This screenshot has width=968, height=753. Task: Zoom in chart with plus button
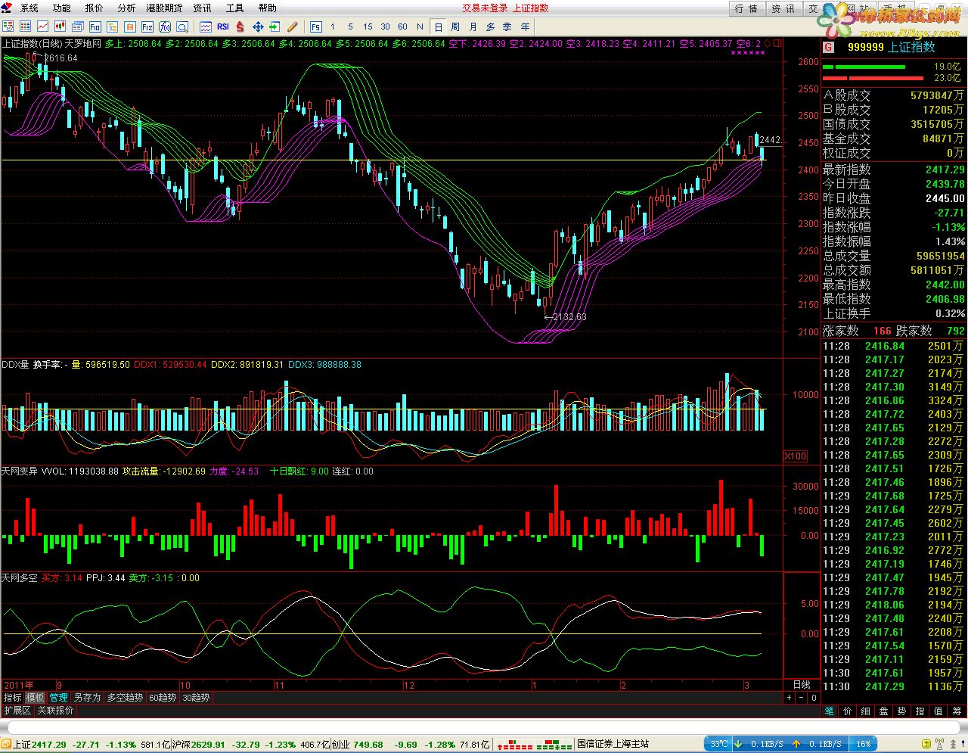tap(789, 698)
